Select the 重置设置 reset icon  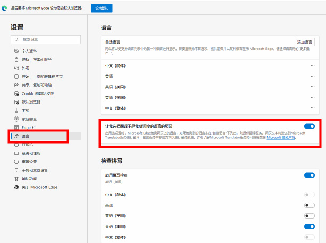16,162
